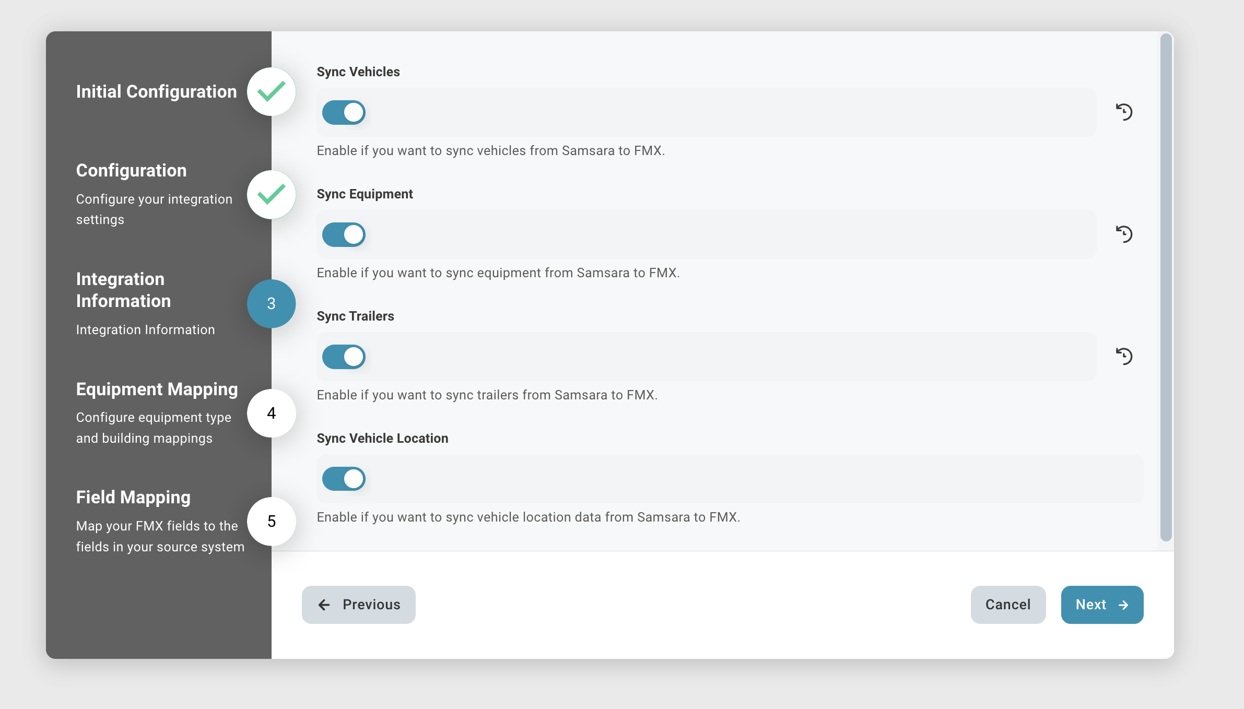Turn off Sync Equipment switch
Viewport: 1244px width, 709px height.
click(x=344, y=234)
